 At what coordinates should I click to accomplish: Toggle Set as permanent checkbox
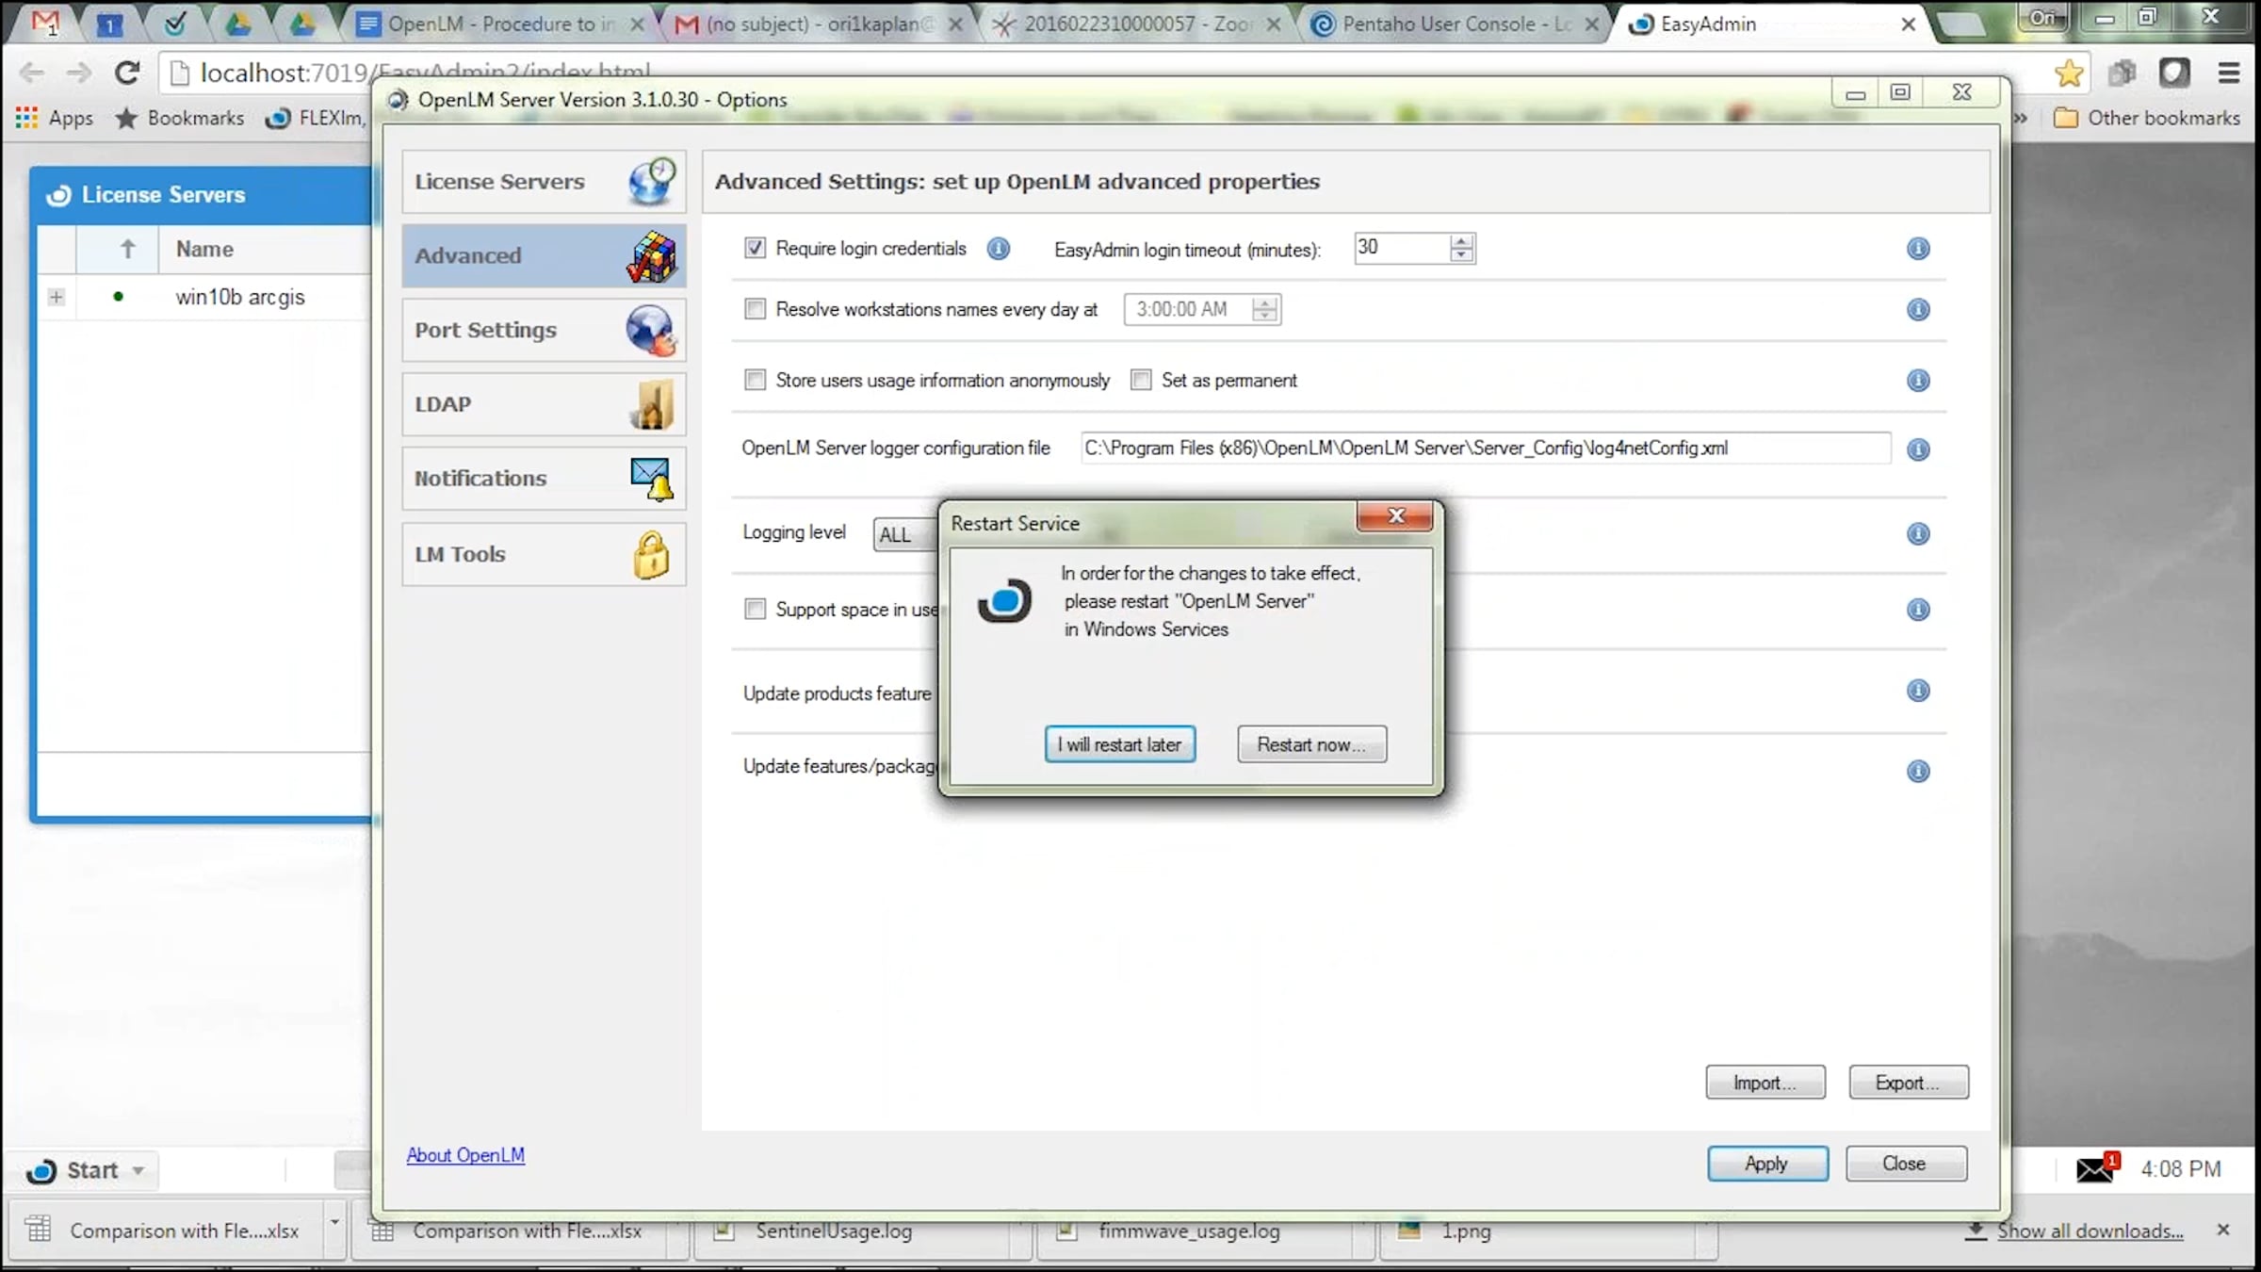[x=1141, y=380]
